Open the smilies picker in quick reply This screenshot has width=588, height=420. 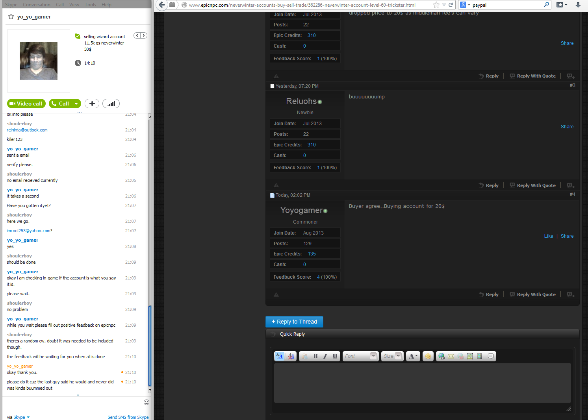428,356
